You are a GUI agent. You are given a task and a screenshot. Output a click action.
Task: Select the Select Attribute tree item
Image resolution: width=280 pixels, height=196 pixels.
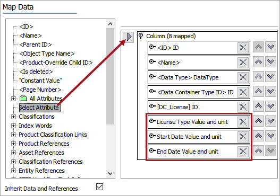[40, 108]
